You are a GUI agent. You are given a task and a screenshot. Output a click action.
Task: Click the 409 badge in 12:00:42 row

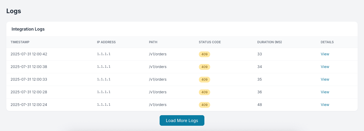(204, 54)
